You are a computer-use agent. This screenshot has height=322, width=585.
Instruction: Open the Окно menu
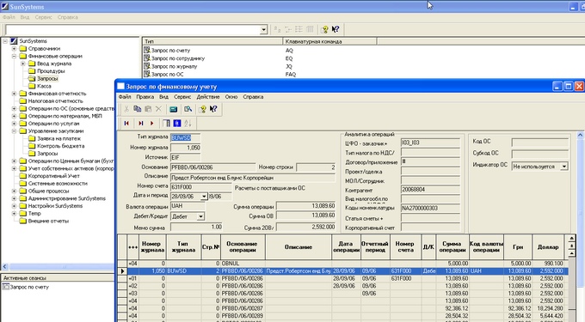pos(231,97)
